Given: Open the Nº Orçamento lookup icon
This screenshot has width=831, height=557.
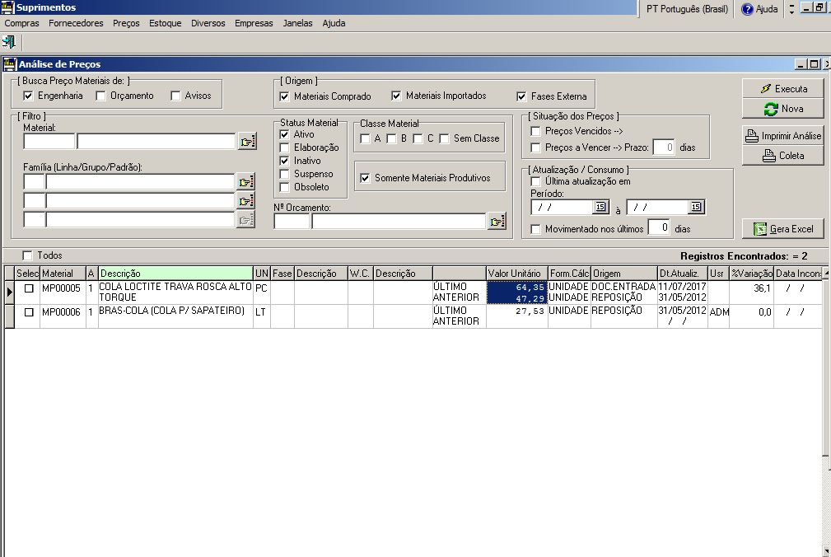Looking at the screenshot, I should pos(496,221).
